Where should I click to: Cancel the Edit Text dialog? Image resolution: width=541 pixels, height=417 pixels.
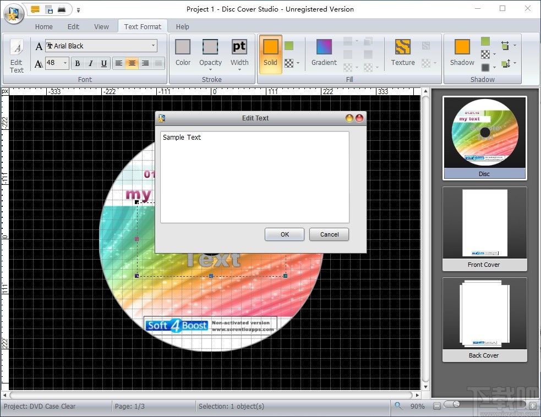(x=329, y=234)
